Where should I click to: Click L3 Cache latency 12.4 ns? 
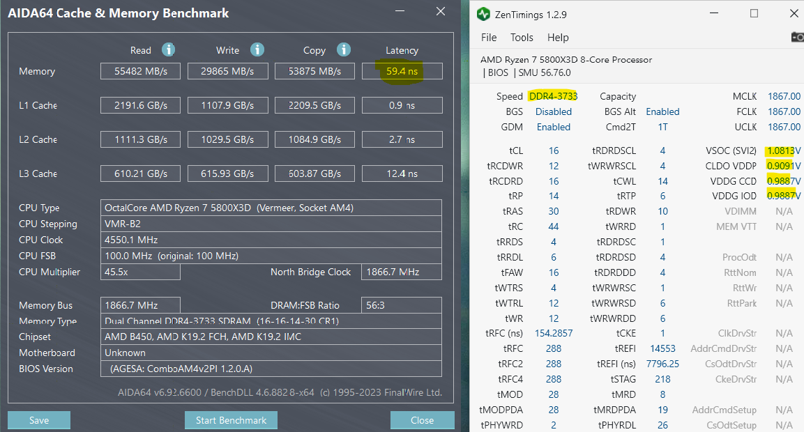(x=402, y=173)
